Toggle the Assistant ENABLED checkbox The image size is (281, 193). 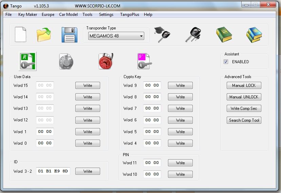pyautogui.click(x=226, y=62)
